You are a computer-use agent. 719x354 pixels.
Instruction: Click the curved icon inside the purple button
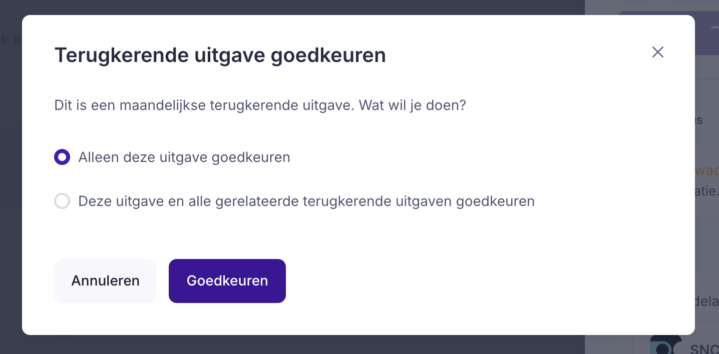pyautogui.click(x=713, y=29)
